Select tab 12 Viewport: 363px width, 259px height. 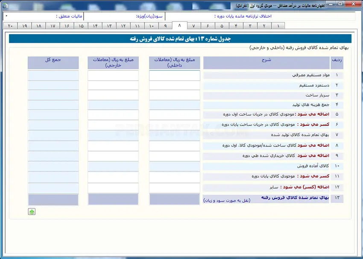(123, 26)
